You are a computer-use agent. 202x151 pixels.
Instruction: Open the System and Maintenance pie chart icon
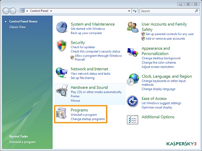point(62,27)
